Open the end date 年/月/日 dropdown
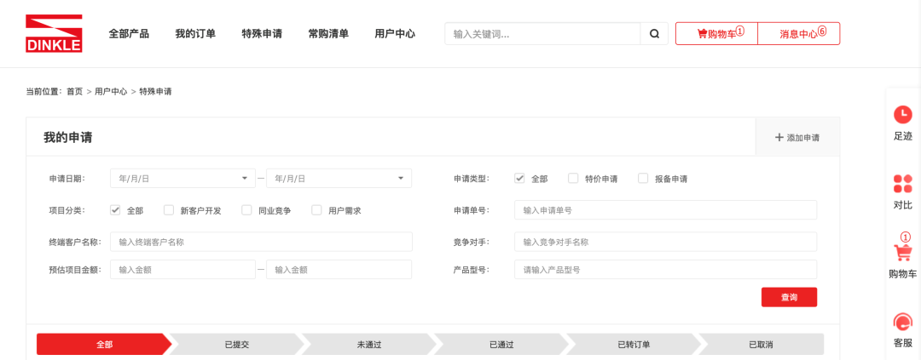921x360 pixels. 339,178
